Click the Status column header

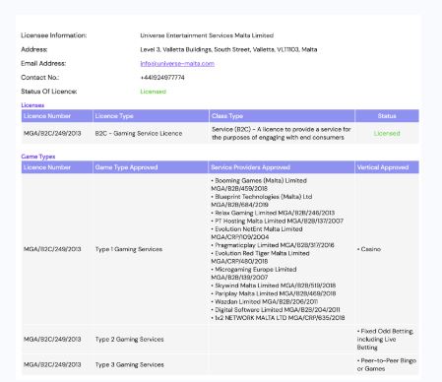click(387, 116)
